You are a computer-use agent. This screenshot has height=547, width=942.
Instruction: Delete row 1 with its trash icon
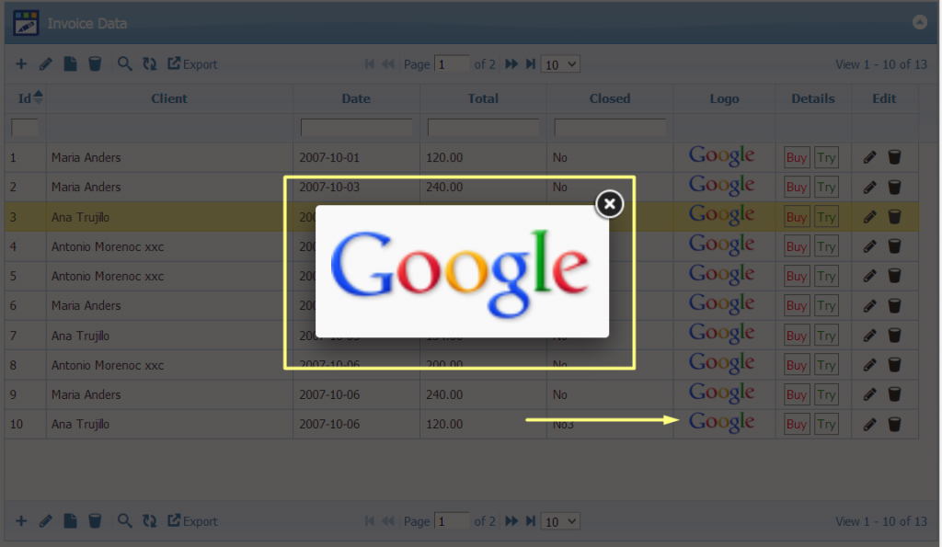(894, 157)
